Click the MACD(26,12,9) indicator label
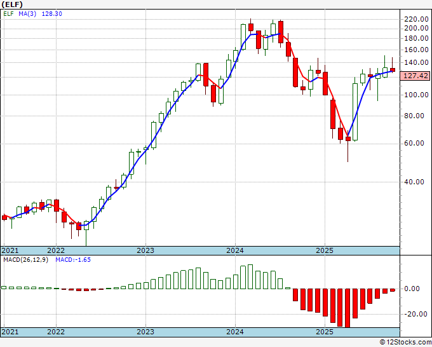 25,260
